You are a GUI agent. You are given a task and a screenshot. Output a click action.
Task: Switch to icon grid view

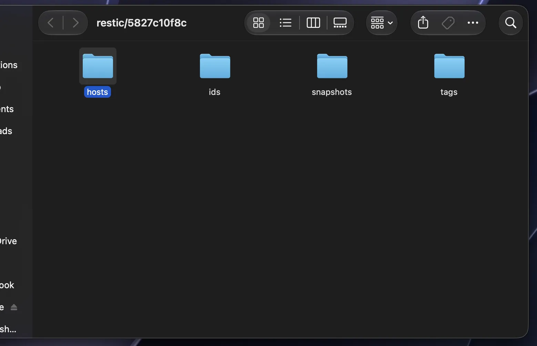[259, 23]
